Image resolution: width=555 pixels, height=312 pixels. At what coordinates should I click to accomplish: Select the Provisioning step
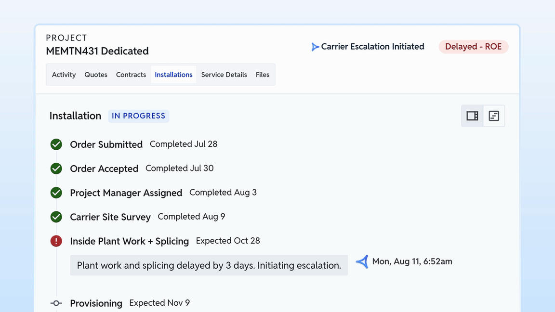point(96,303)
